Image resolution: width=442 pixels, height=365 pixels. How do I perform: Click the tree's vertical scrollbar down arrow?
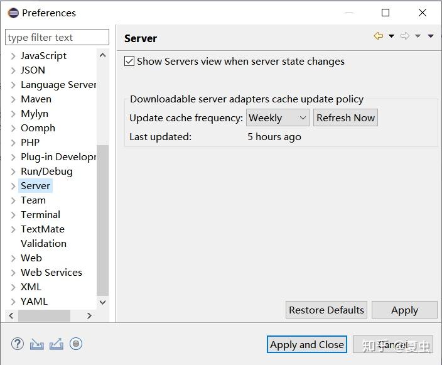click(102, 302)
